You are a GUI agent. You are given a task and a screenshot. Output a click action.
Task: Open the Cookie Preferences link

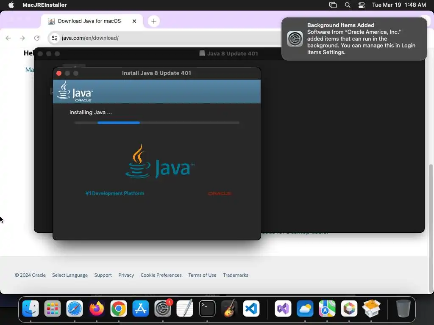pos(161,275)
